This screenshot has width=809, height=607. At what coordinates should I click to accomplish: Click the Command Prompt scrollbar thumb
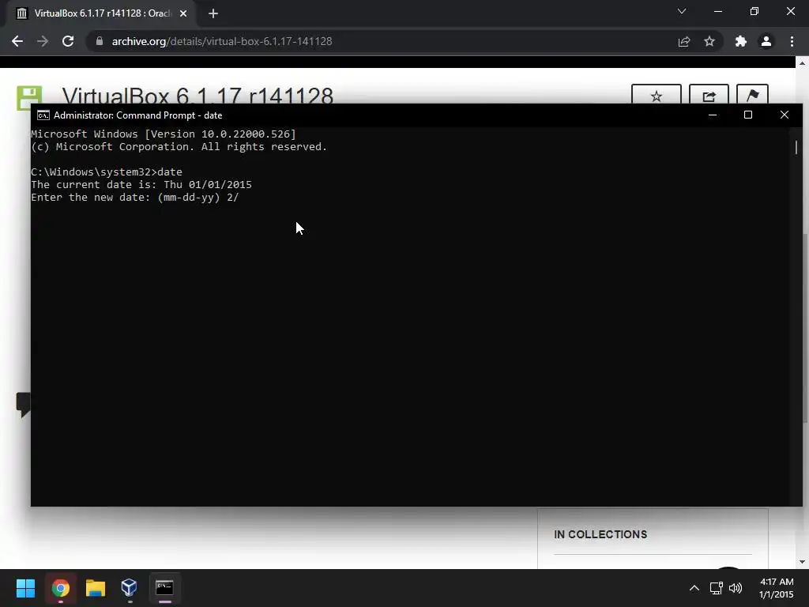coord(796,147)
